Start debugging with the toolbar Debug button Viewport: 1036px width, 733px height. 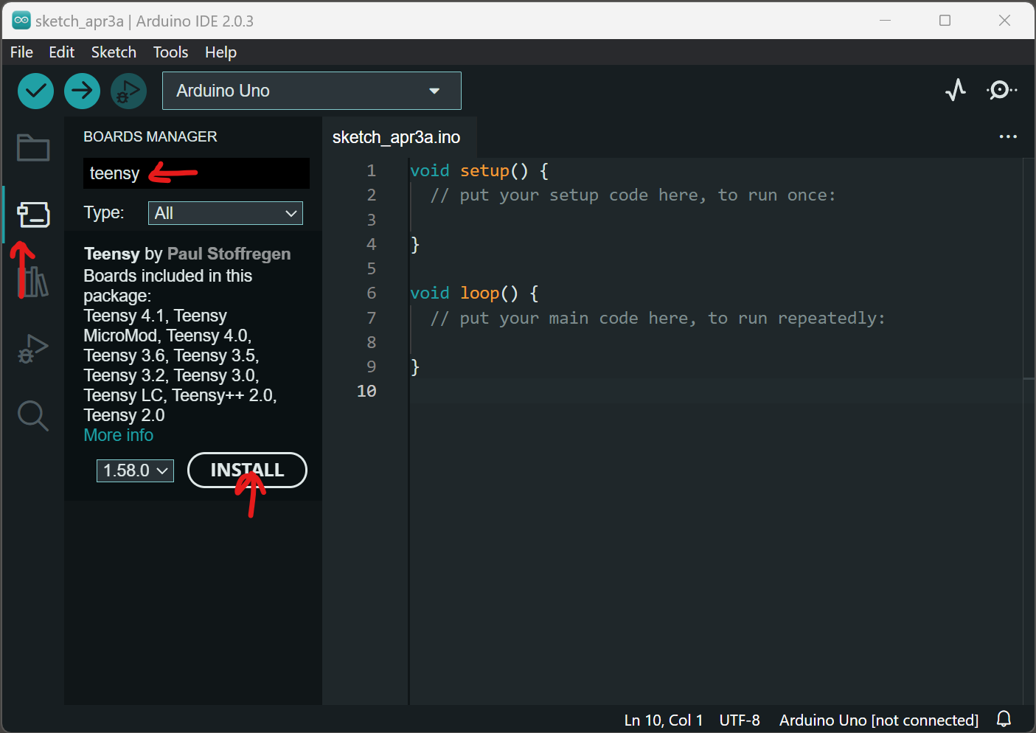coord(128,91)
